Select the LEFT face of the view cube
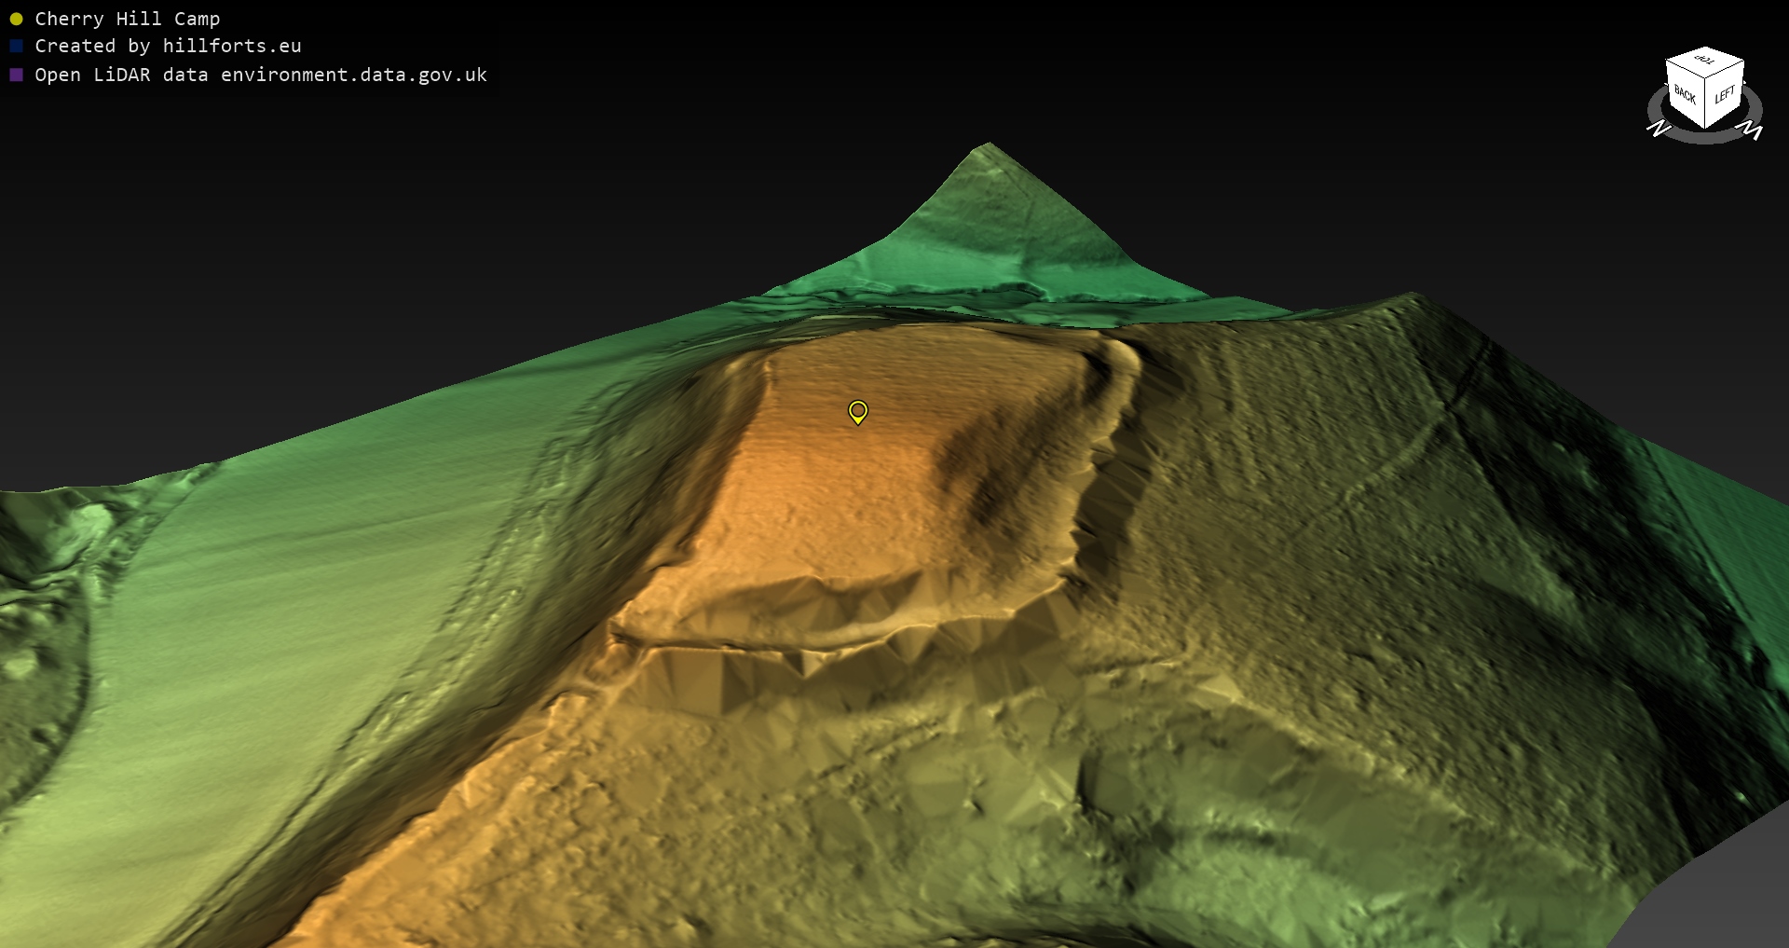1789x948 pixels. [1725, 94]
